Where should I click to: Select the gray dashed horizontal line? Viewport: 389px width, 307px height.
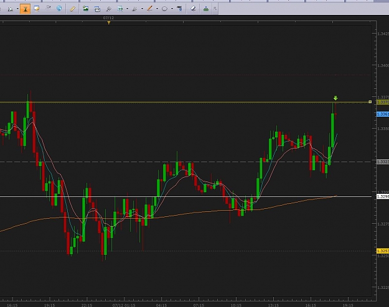185,162
